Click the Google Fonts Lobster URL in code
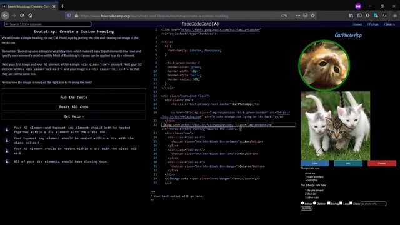Screen dimensions: 400x225 point(221,29)
